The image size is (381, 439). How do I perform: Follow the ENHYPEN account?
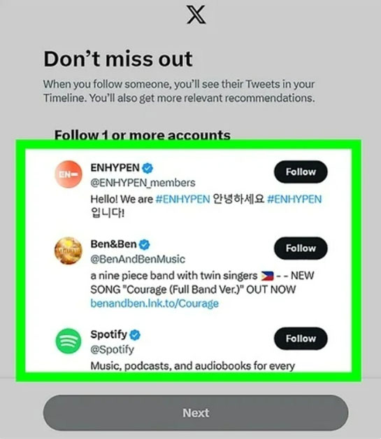[x=301, y=172]
